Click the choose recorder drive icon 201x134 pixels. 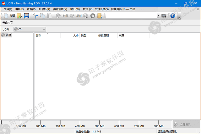coord(164,16)
